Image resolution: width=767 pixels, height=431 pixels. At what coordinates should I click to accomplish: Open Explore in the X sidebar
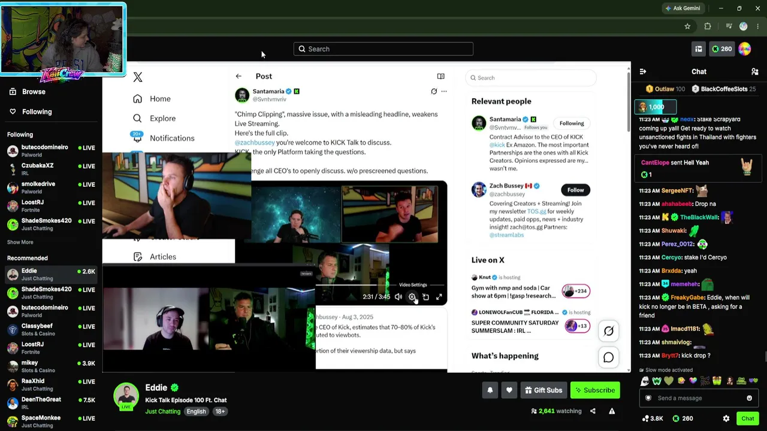pyautogui.click(x=155, y=119)
